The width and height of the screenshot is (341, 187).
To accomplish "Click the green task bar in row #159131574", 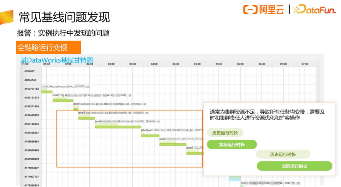I will [63, 101].
